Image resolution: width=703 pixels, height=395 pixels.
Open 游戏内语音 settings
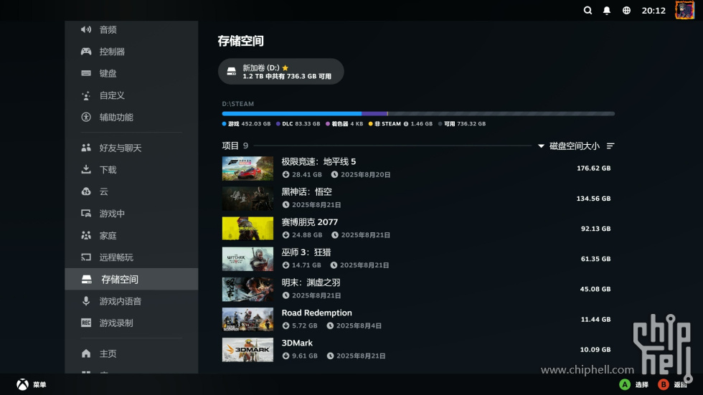131,301
